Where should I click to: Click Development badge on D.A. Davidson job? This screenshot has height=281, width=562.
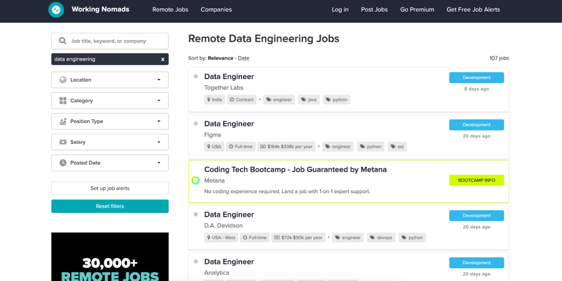click(476, 215)
